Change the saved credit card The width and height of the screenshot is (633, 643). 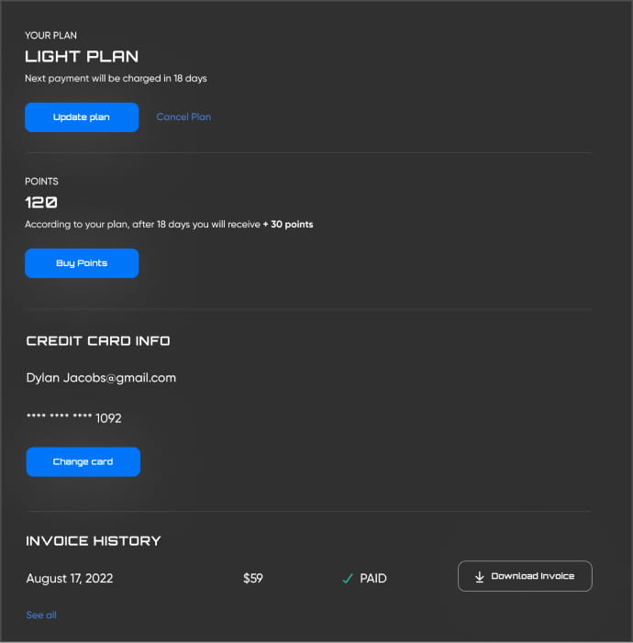(x=83, y=462)
